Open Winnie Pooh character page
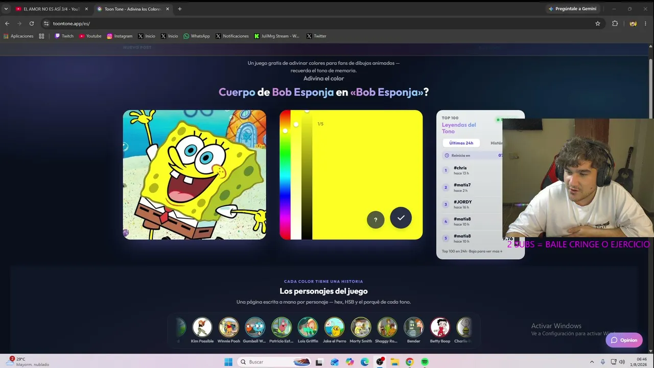654x368 pixels. coord(228,330)
